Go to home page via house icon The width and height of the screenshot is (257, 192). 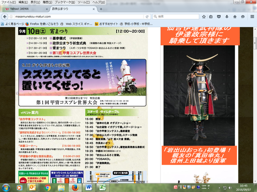click(235, 17)
